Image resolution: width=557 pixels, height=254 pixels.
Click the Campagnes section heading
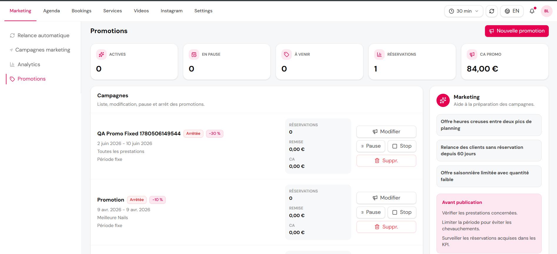113,96
